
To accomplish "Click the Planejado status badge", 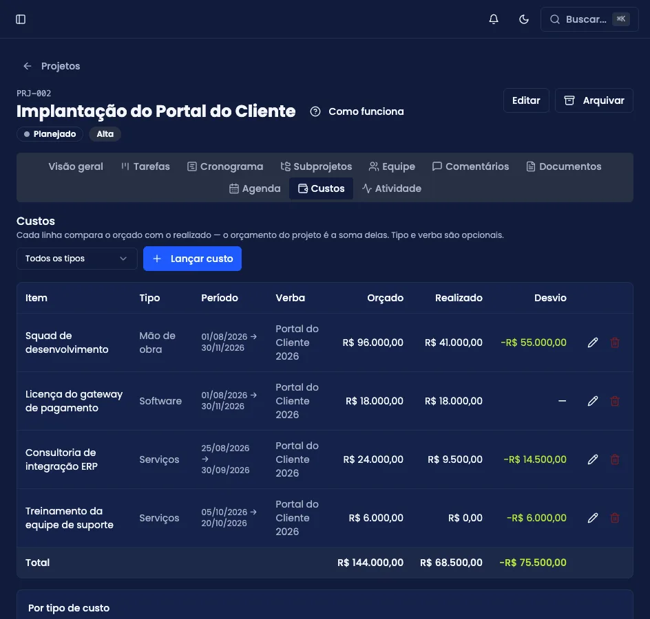I will point(50,133).
